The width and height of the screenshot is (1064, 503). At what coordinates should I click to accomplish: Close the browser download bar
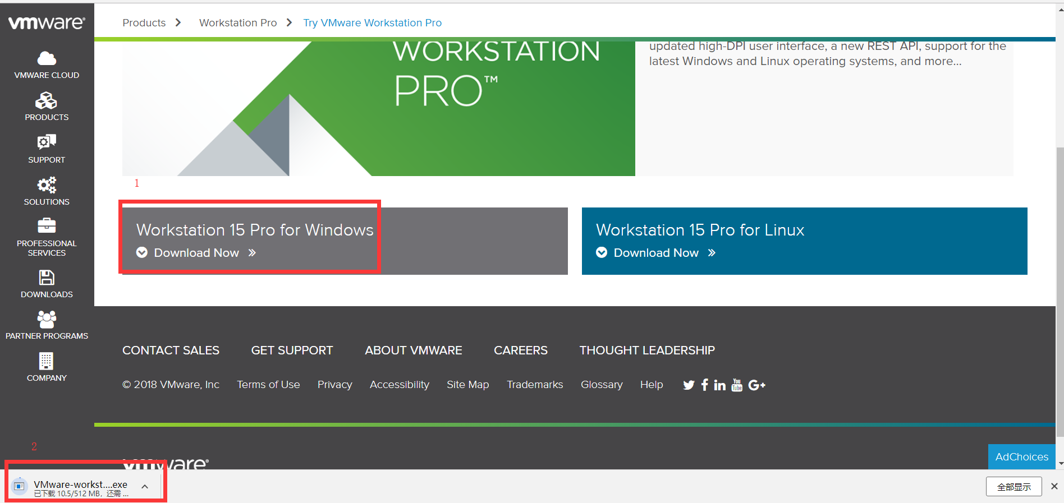coord(1054,486)
